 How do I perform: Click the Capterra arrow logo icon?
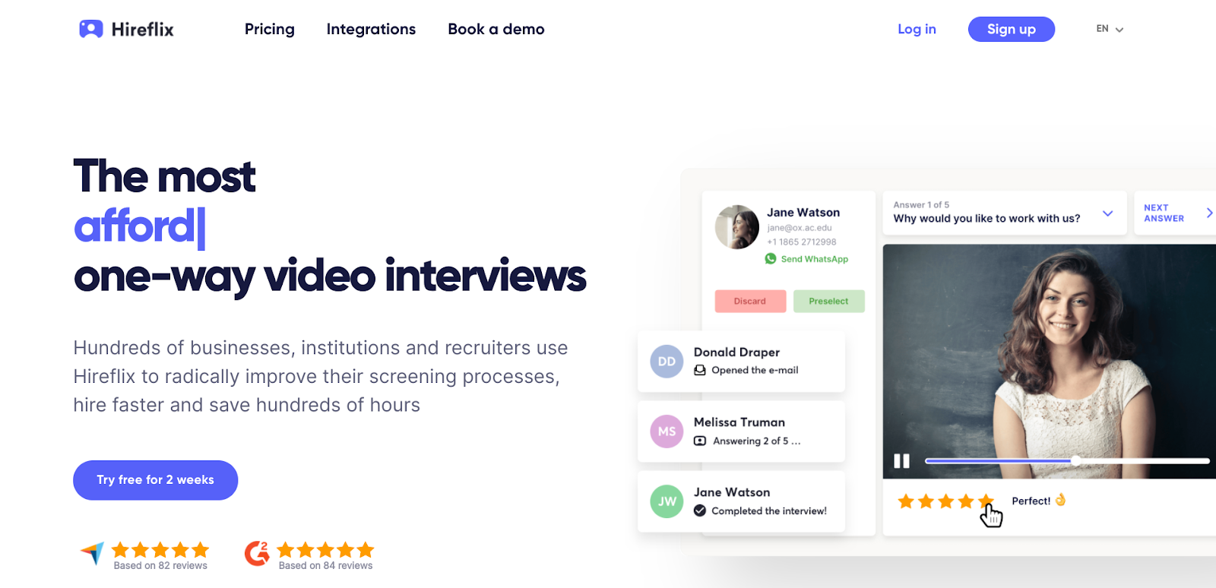click(93, 554)
